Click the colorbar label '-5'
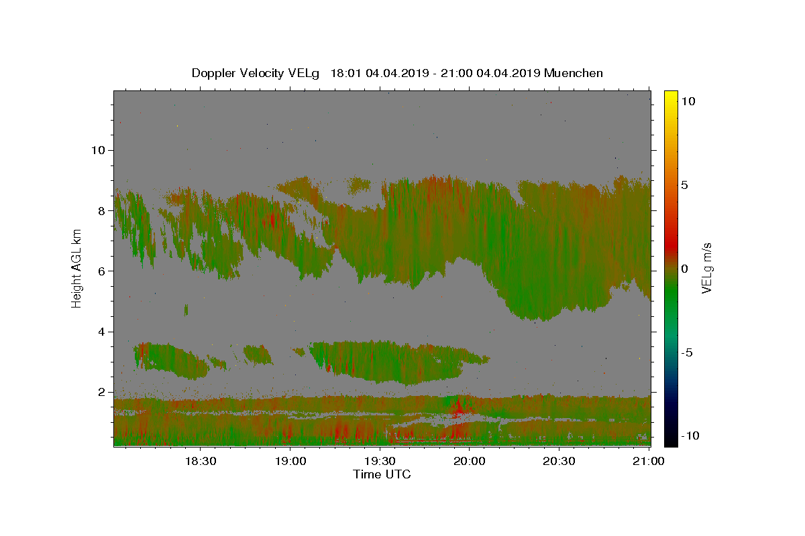The image size is (805, 536). click(x=687, y=352)
